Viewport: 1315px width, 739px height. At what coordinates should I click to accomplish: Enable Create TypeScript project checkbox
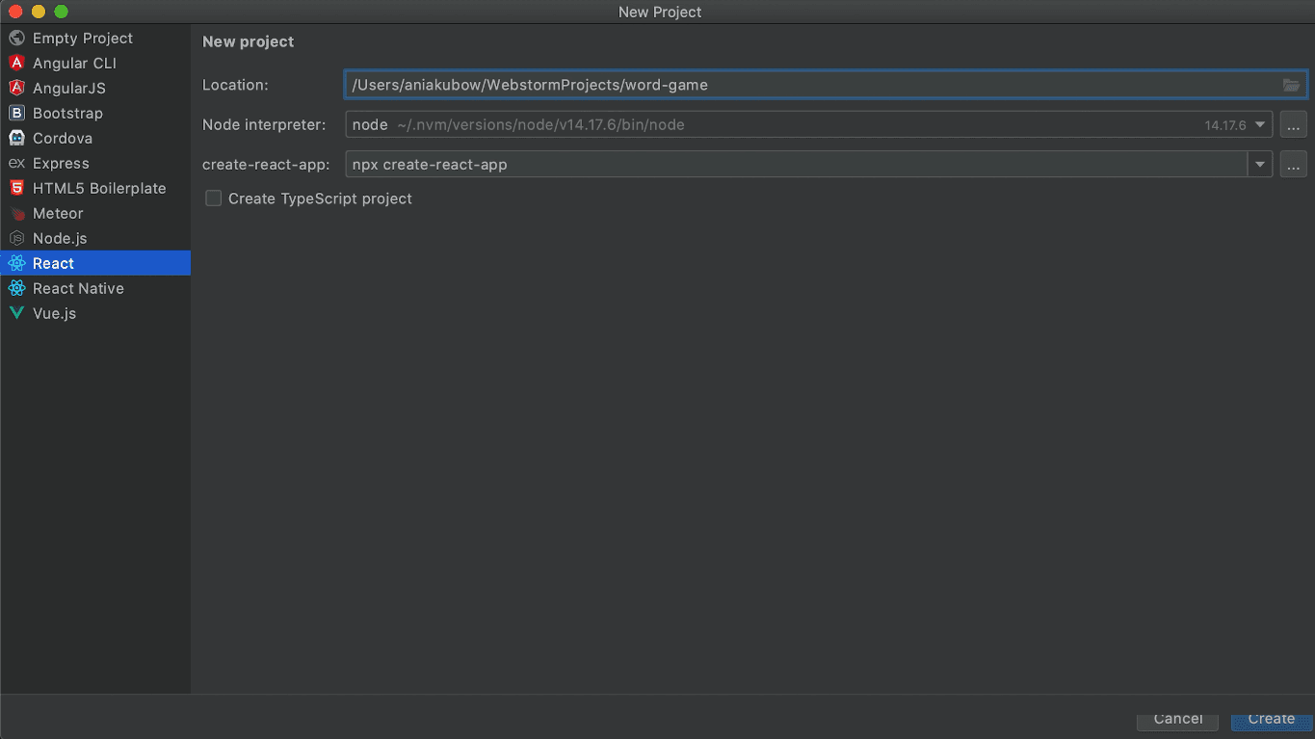[x=214, y=198]
